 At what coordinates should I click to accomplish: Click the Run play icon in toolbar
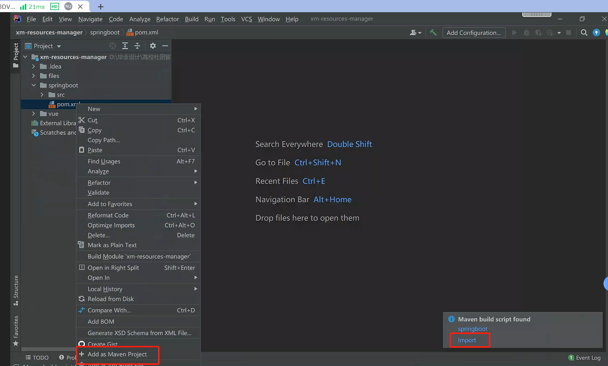coord(514,33)
